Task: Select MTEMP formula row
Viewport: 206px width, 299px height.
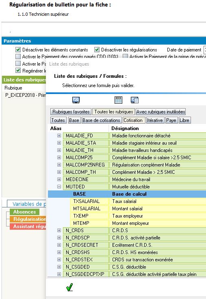Action: pyautogui.click(x=138, y=223)
